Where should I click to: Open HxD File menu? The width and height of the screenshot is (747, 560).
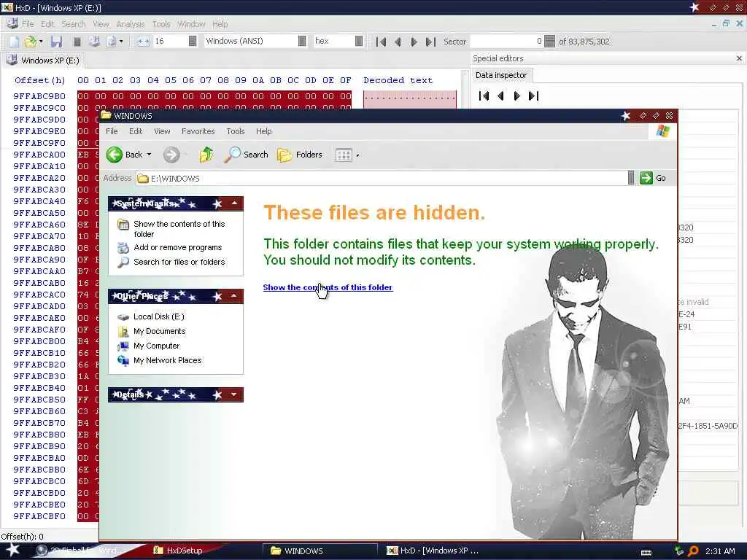[x=28, y=24]
